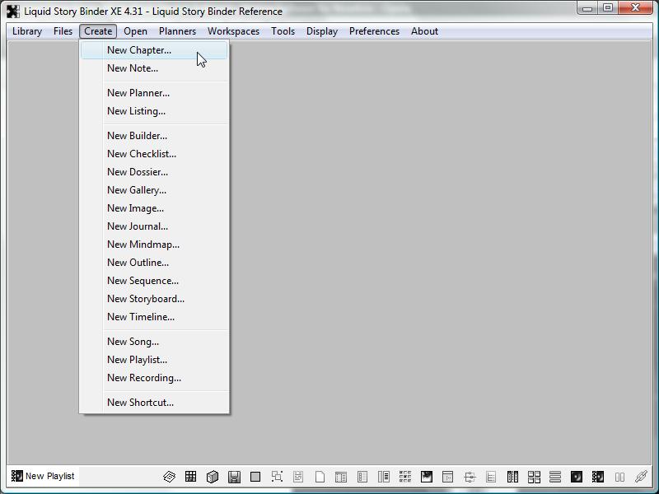This screenshot has width=659, height=494.
Task: Choose New Timeline menu entry
Action: coord(140,317)
